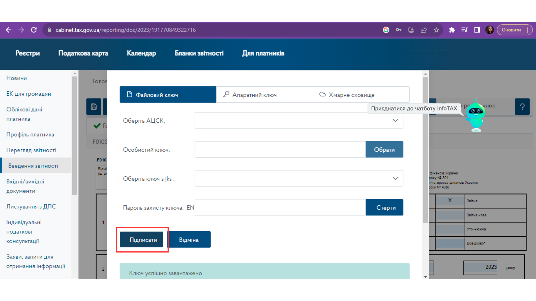Expand the Оберіть ключ з jks dropdown

[299, 178]
